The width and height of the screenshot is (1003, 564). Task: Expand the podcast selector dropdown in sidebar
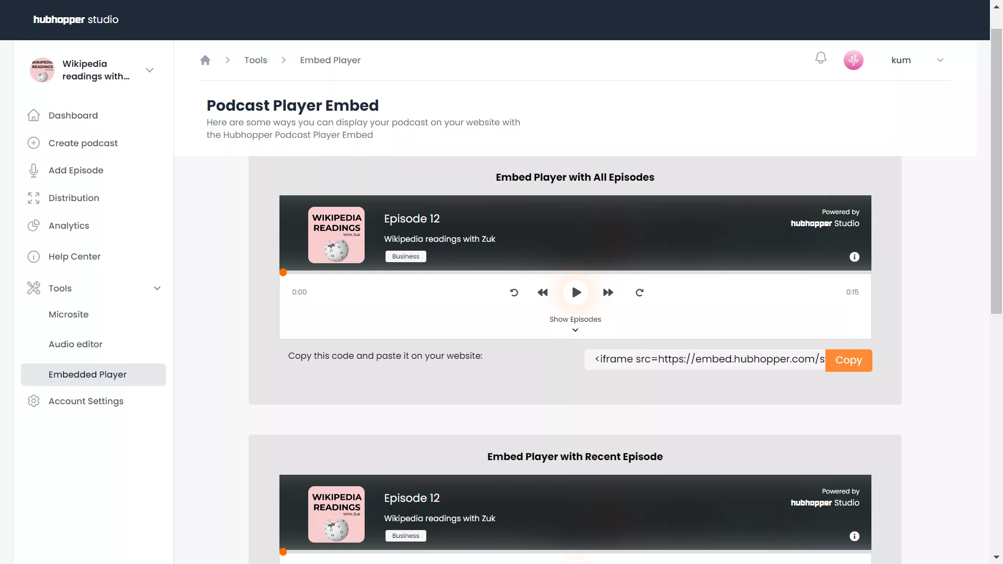[x=149, y=70]
